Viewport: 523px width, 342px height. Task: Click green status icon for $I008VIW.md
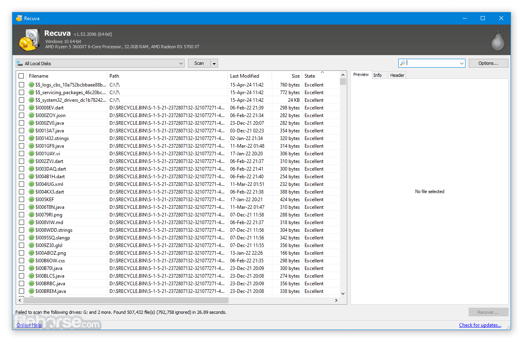(32, 223)
